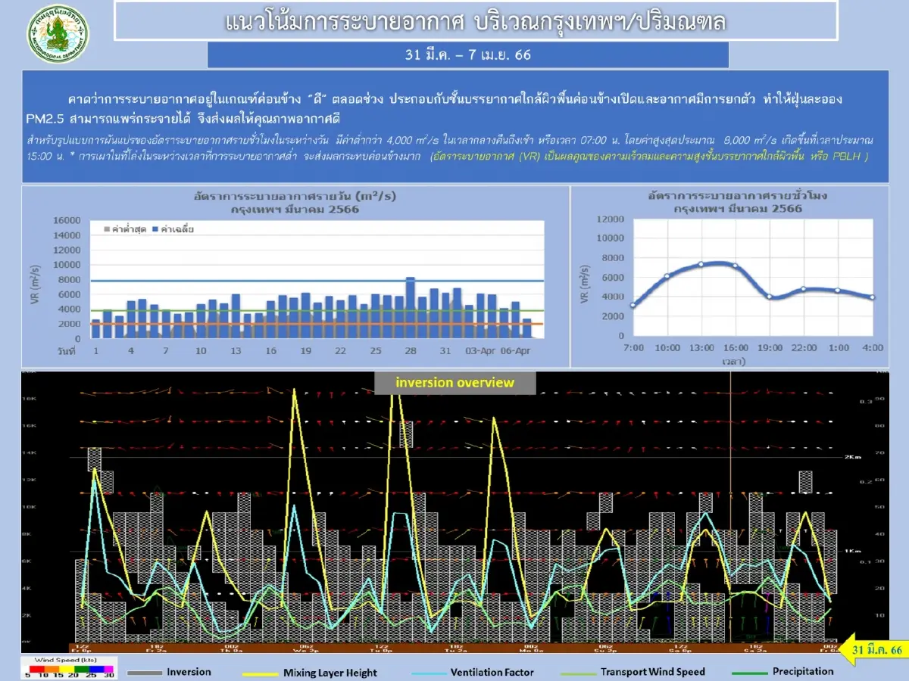Click the grey ค่าต่ำสุด legend swatch
909x681 pixels.
(x=106, y=229)
